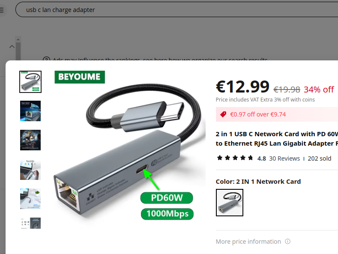Collapse the sidebar with up chevron
This screenshot has width=338, height=254.
pos(12,47)
